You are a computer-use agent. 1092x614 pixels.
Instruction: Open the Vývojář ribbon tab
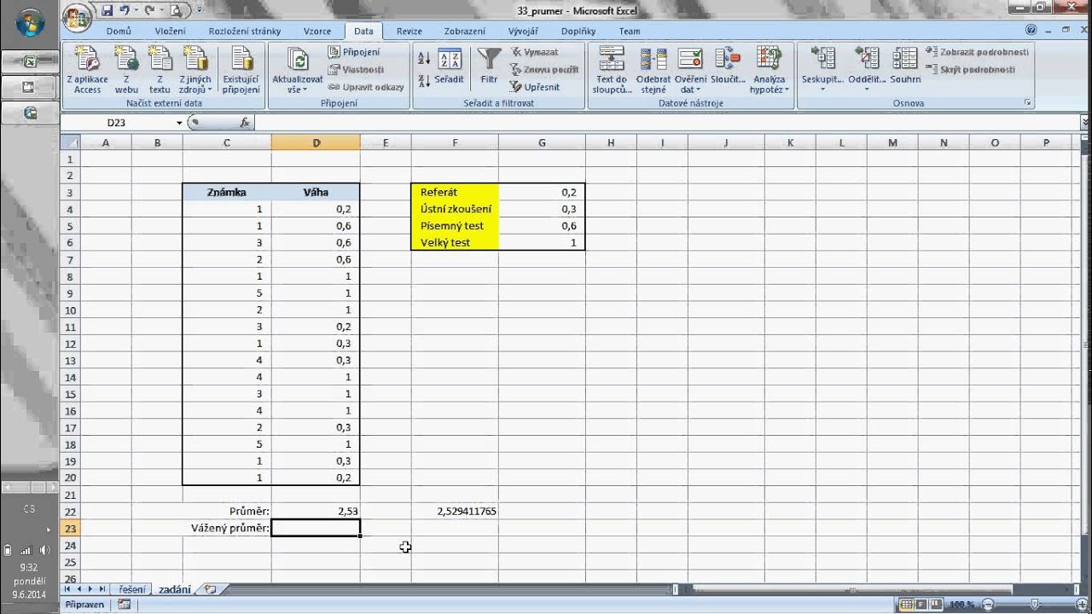523,31
